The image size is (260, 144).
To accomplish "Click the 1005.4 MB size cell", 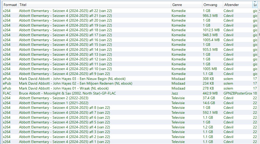I will (211, 40).
